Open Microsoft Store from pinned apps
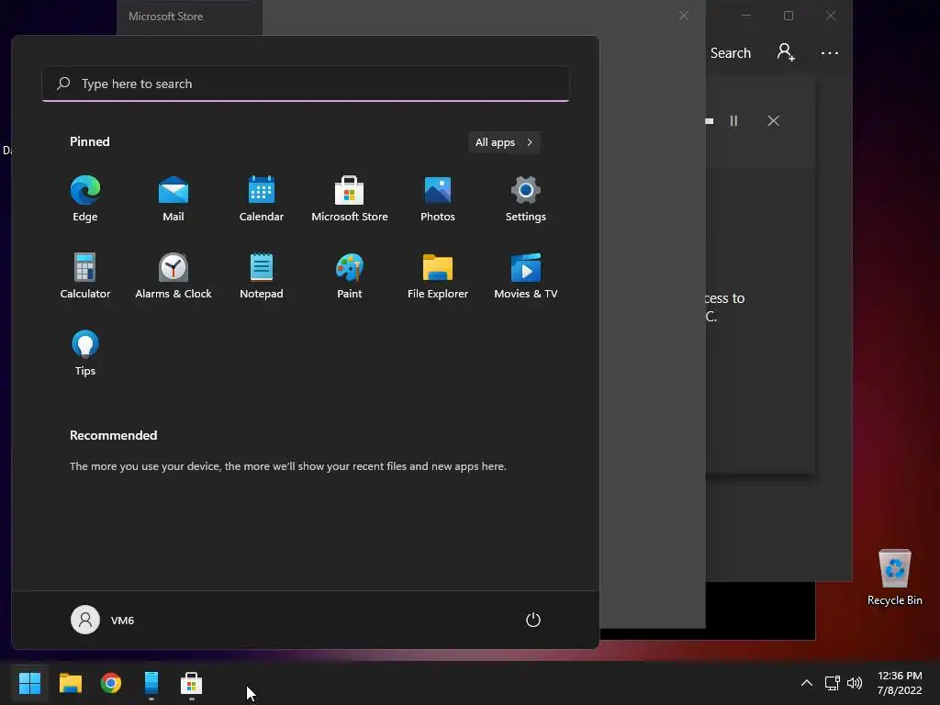Screen dimensions: 940x705 coord(350,199)
